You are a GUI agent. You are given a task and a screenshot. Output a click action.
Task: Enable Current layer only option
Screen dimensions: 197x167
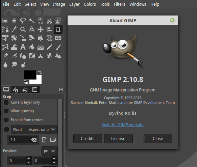[6, 102]
